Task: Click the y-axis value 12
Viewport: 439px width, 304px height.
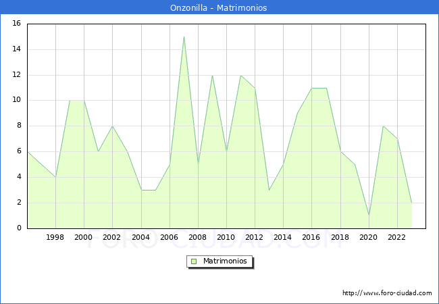Action: point(17,75)
